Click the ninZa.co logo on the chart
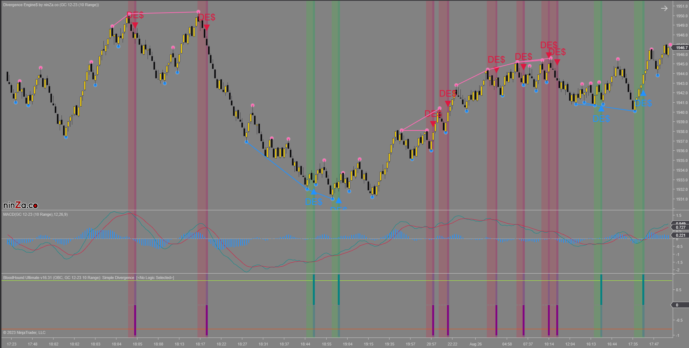The width and height of the screenshot is (689, 348). 21,205
